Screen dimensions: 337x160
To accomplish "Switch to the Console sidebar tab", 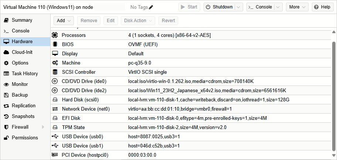I will pos(25,31).
